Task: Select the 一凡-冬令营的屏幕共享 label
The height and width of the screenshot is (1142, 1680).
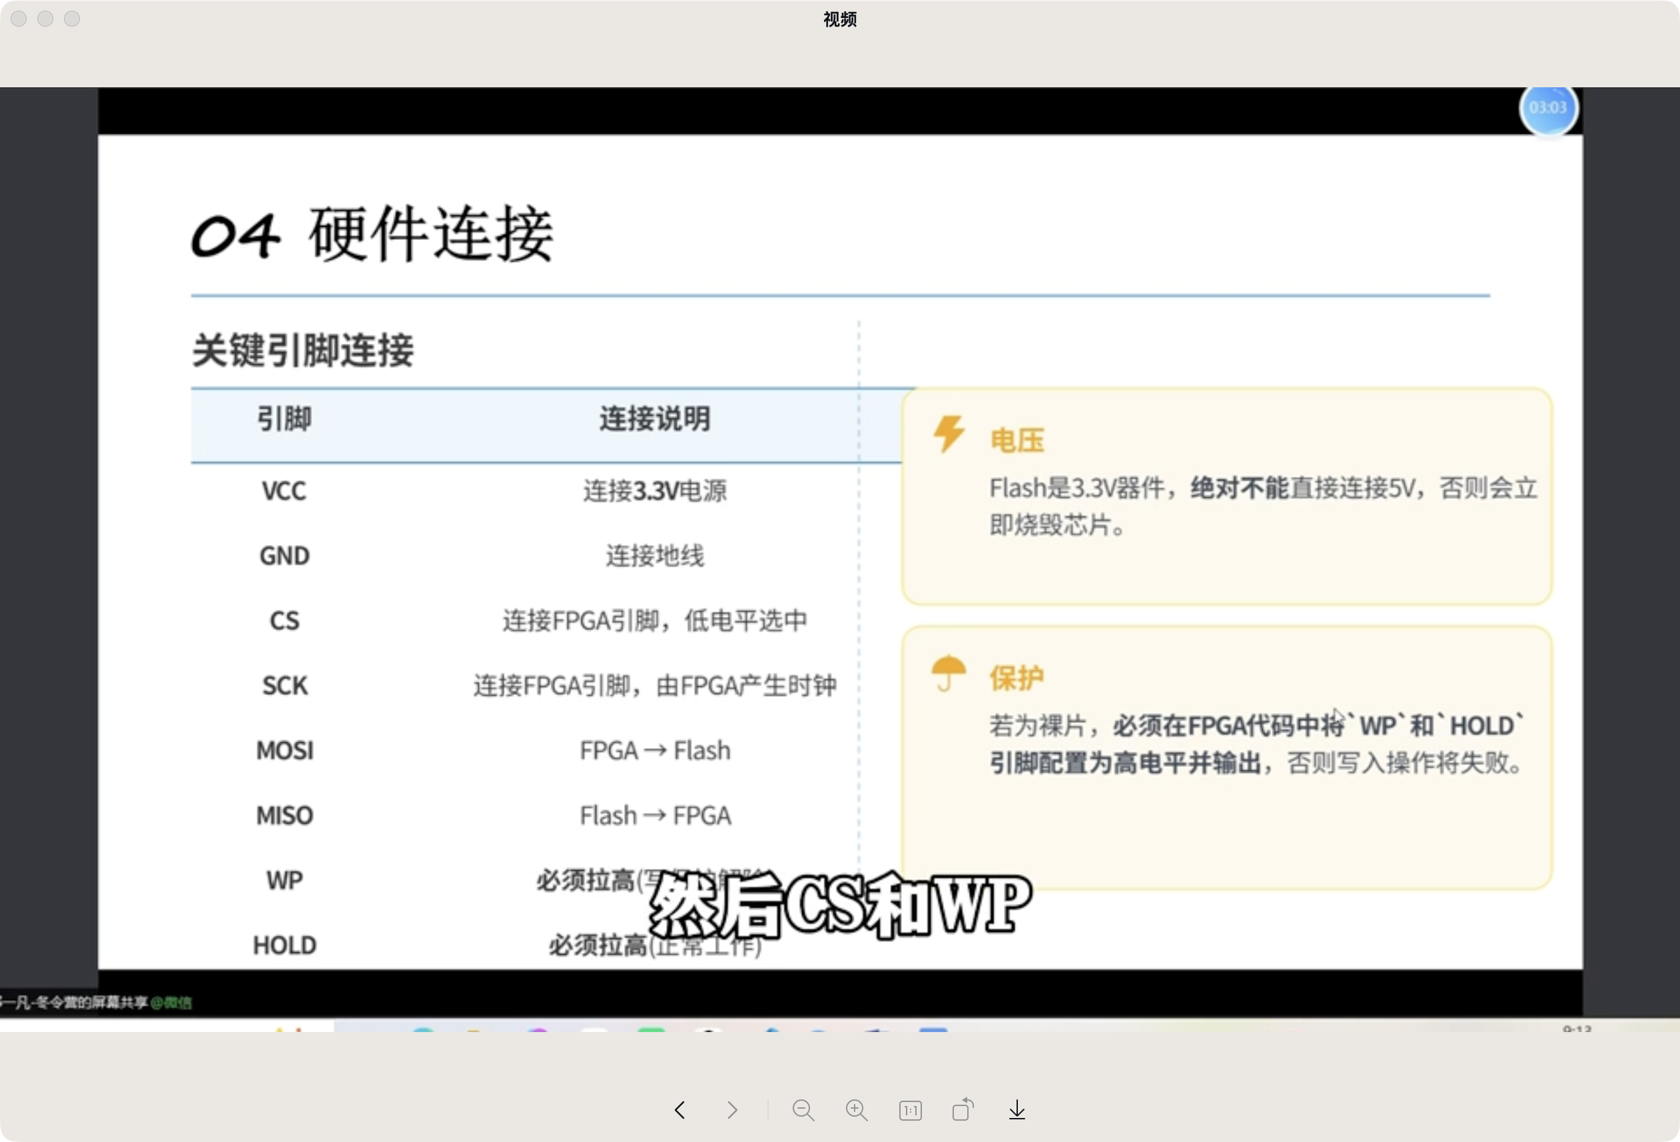Action: point(73,1002)
